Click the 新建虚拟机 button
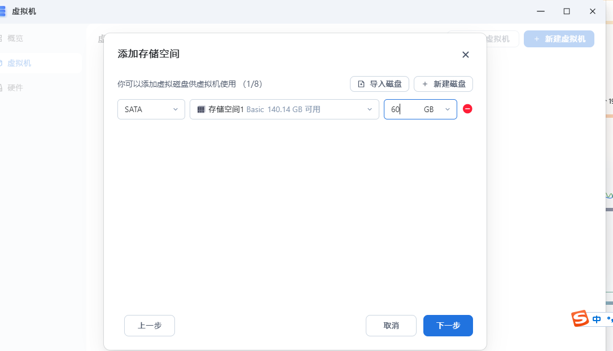This screenshot has width=613, height=351. click(x=559, y=39)
